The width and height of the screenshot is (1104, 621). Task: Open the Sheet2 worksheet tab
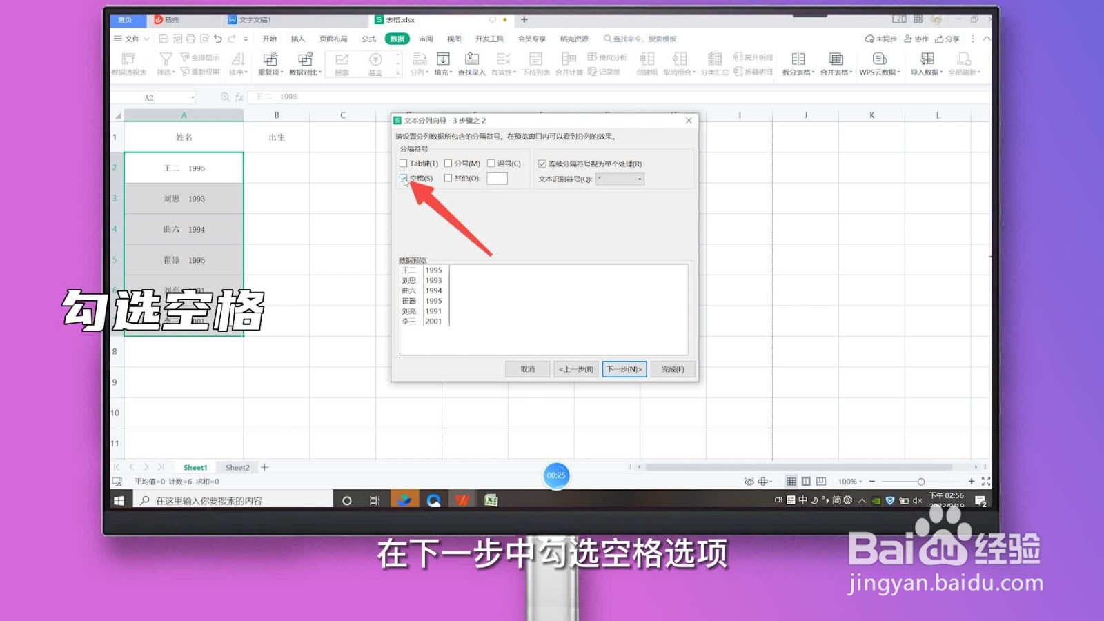coord(237,467)
